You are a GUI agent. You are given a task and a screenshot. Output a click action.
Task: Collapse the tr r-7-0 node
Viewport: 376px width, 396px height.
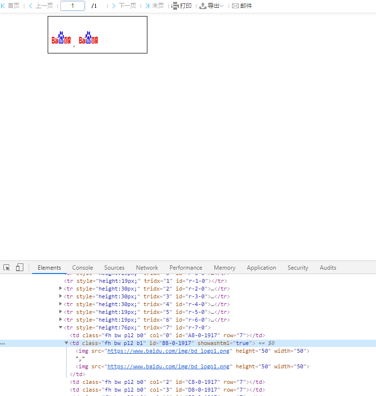click(x=60, y=327)
